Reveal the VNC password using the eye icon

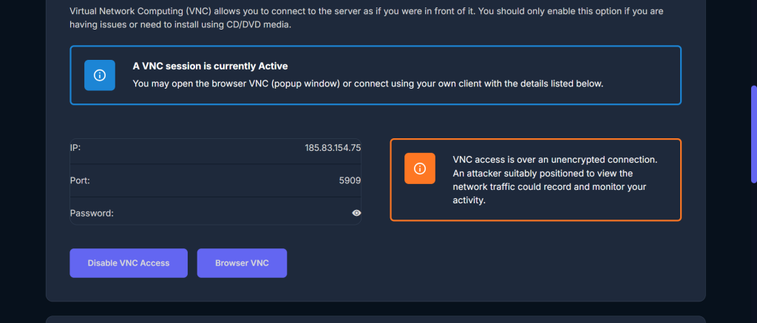point(356,213)
